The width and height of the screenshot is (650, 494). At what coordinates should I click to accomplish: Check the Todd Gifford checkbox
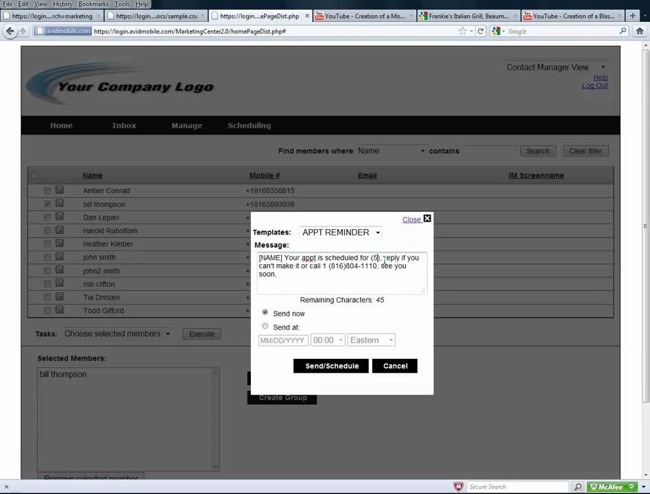(x=47, y=310)
